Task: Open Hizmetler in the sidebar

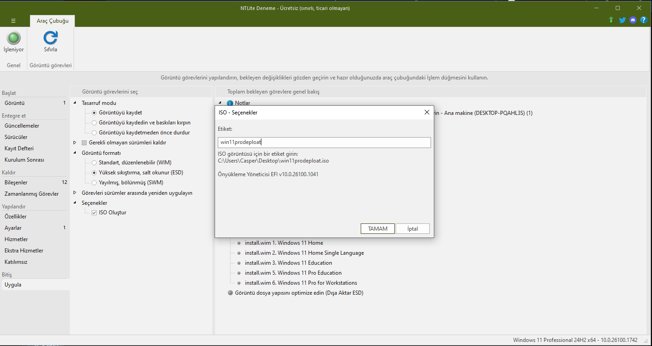Action: click(x=35, y=239)
